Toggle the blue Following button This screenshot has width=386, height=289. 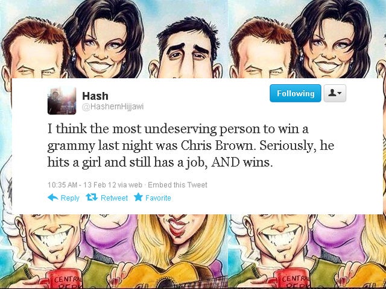point(296,93)
